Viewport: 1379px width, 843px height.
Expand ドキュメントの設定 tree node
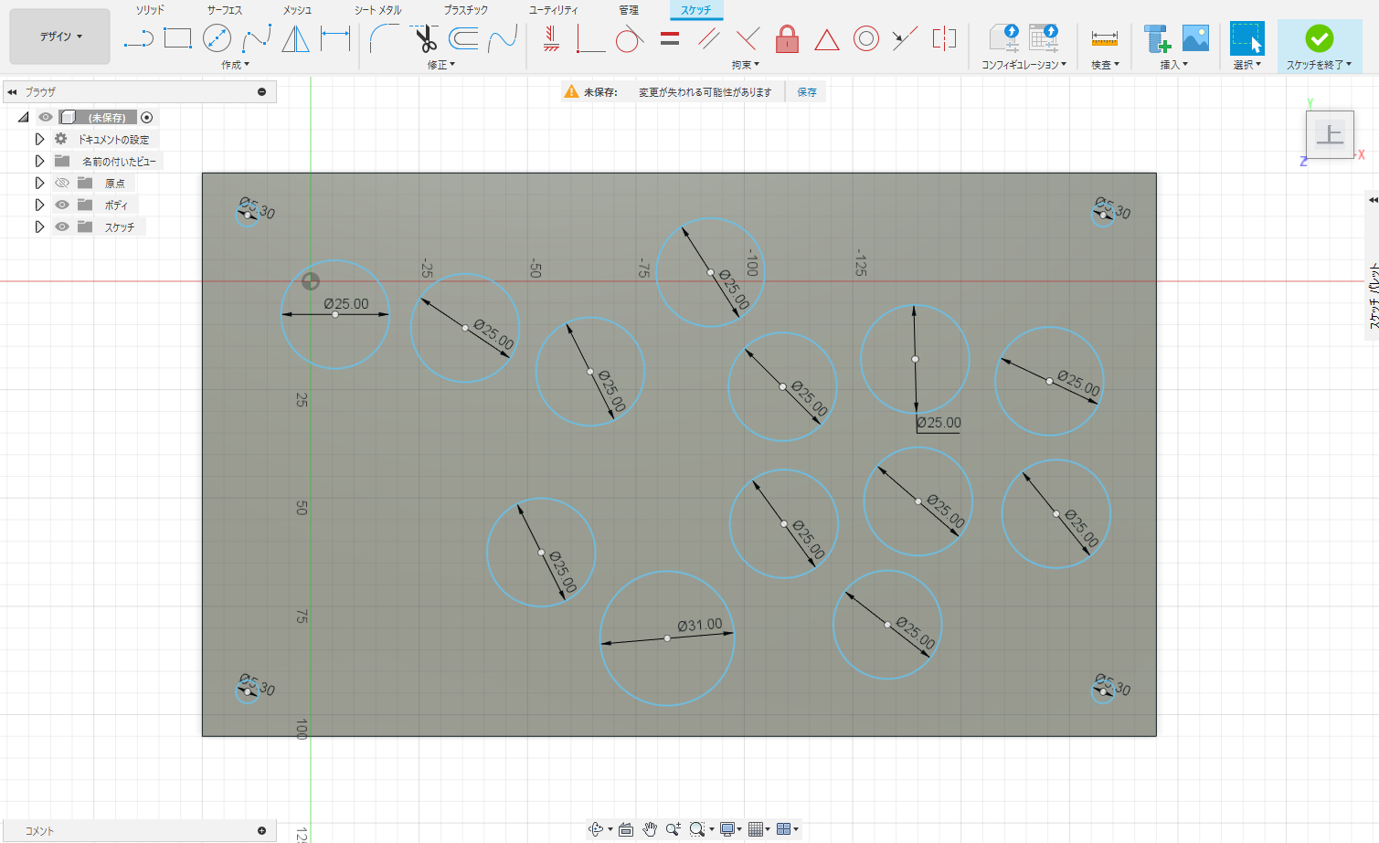tap(39, 139)
